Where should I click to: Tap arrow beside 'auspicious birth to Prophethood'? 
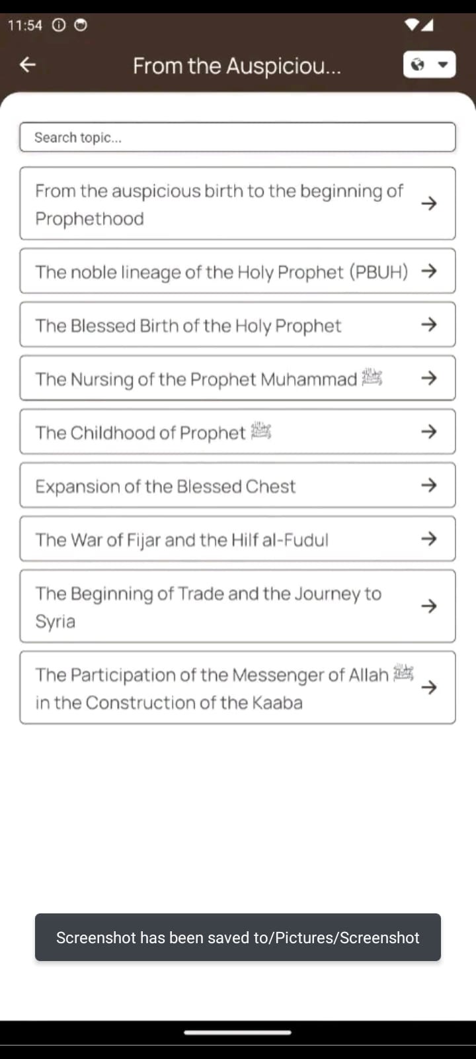click(429, 203)
